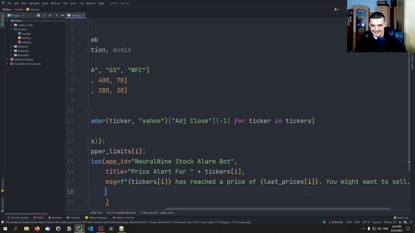Open the Problems tool window
The height and width of the screenshot is (233, 415).
pos(55,217)
